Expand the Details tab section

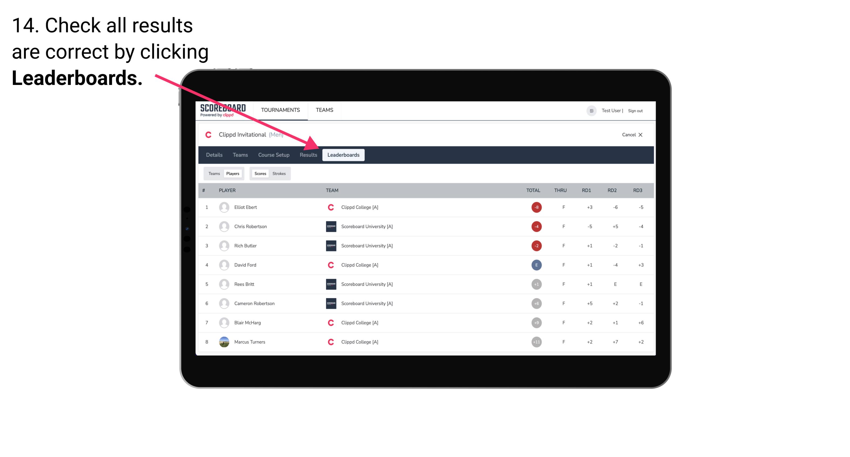point(214,155)
